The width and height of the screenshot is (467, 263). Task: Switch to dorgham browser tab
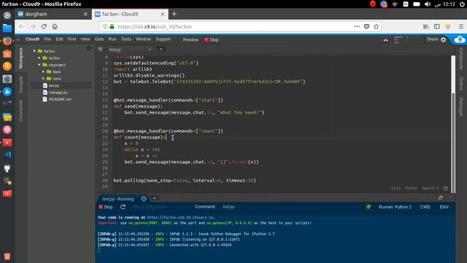coord(53,14)
